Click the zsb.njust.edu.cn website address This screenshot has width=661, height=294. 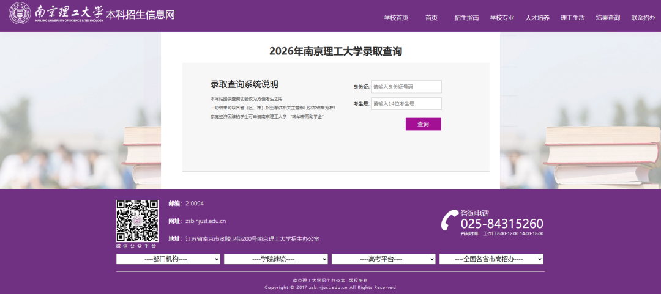(x=206, y=221)
